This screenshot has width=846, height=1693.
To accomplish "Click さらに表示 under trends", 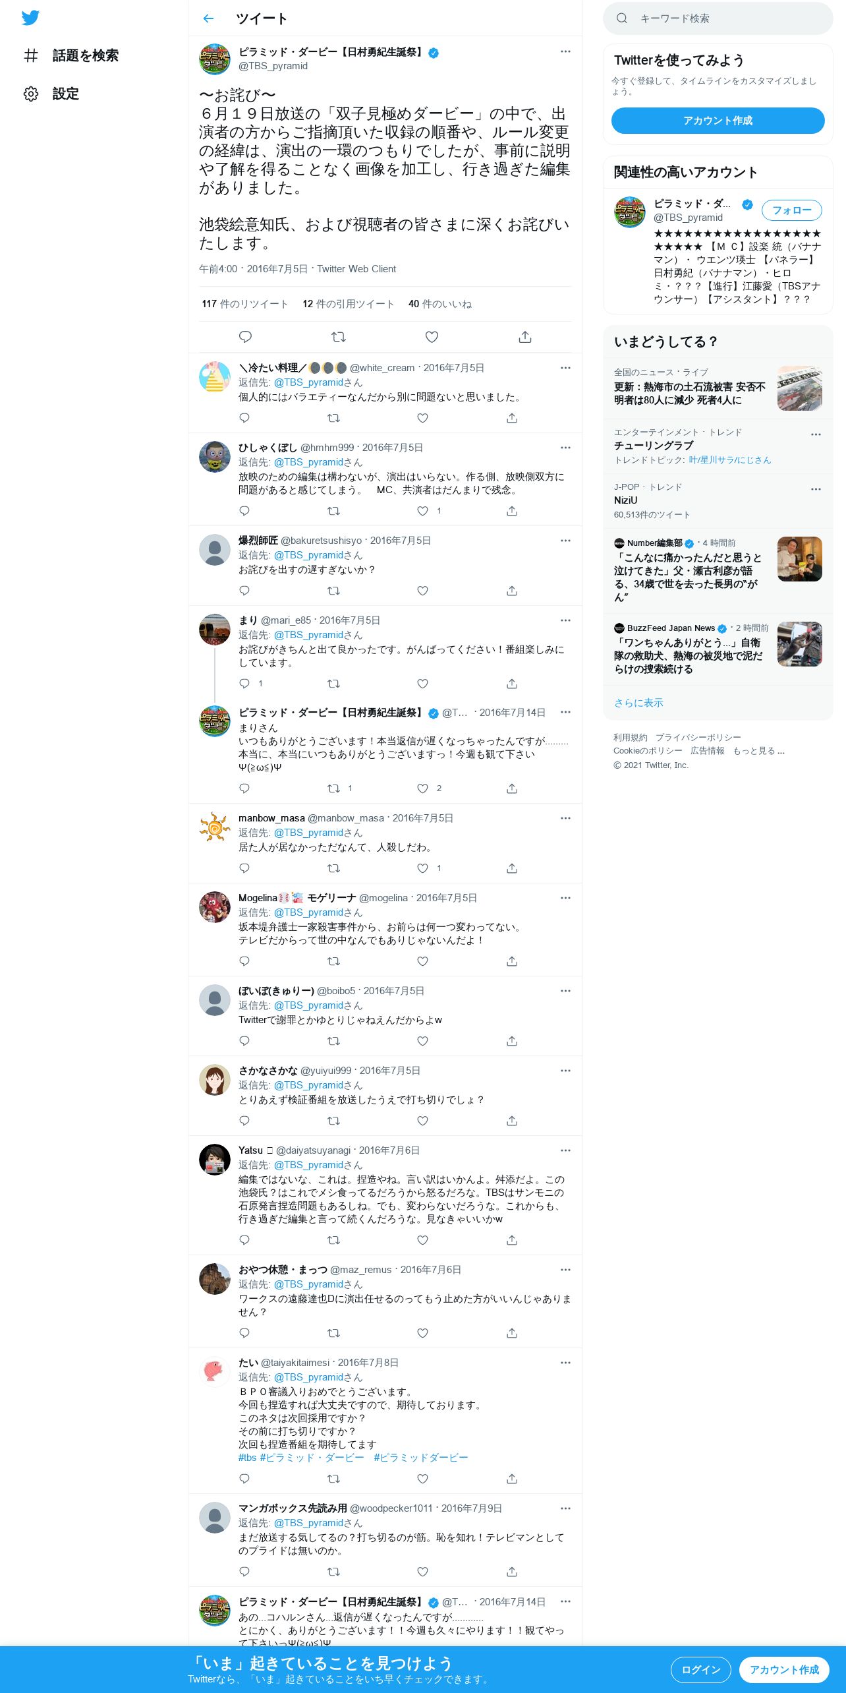I will click(638, 703).
